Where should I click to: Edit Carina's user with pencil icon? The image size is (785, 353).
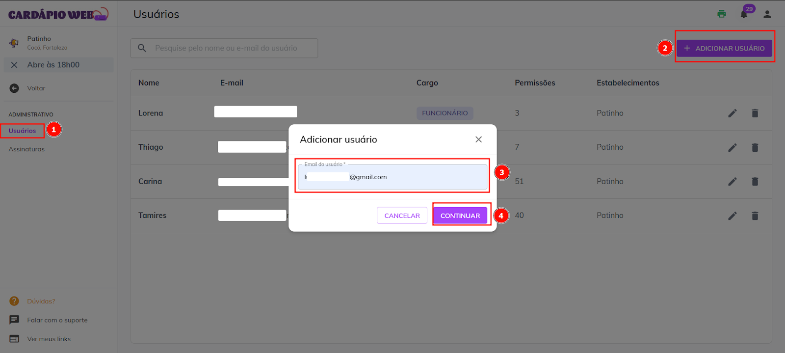tap(732, 182)
